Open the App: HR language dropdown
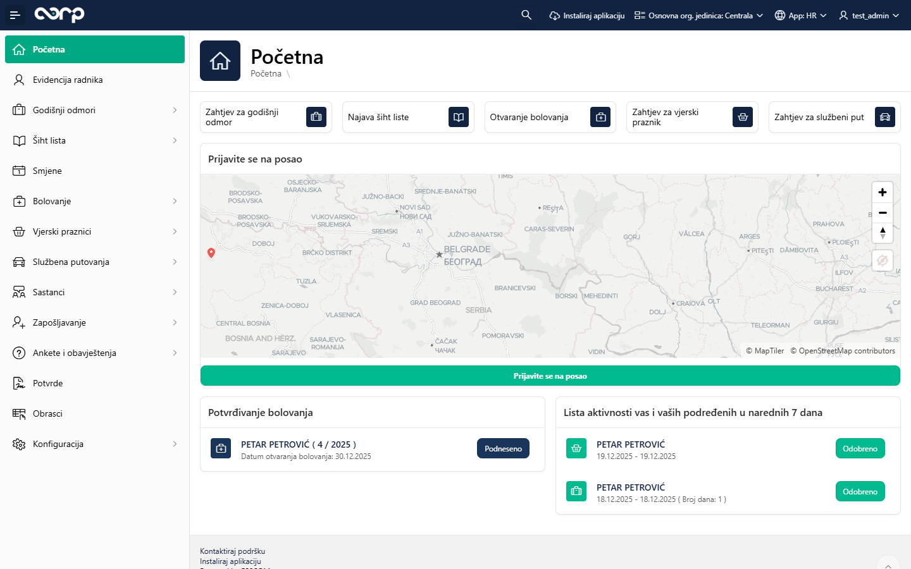The width and height of the screenshot is (911, 569). click(x=800, y=15)
